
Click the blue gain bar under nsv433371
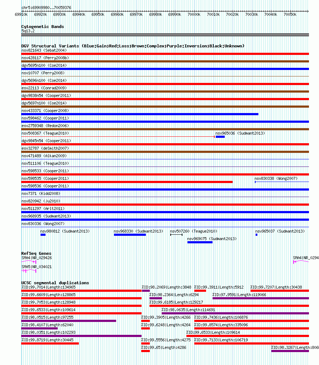click(140, 114)
